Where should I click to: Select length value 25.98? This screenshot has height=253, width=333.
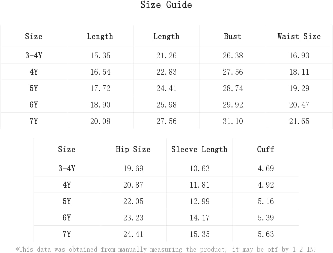coord(166,105)
